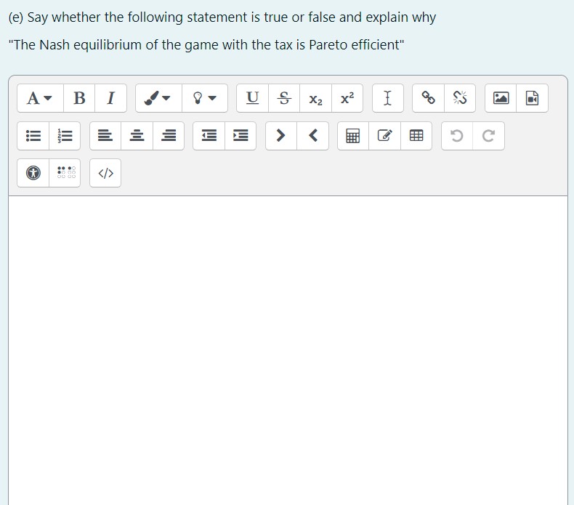Click inside the answer text area
Viewport: 574px width, 505px height.
point(288,350)
